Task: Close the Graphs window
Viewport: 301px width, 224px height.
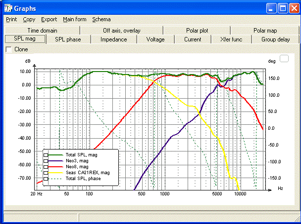Action: tap(294, 8)
